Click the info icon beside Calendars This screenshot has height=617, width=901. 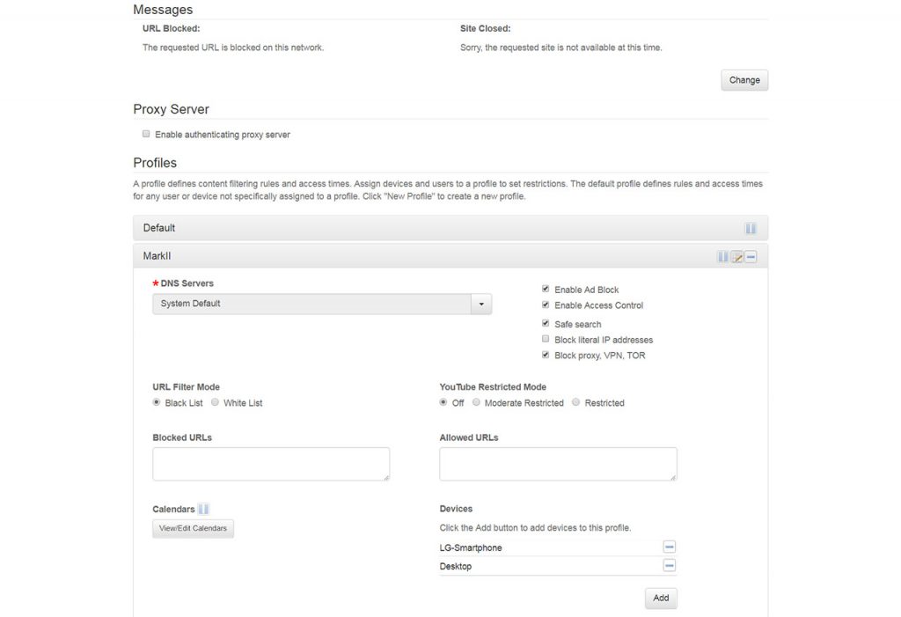pos(203,509)
